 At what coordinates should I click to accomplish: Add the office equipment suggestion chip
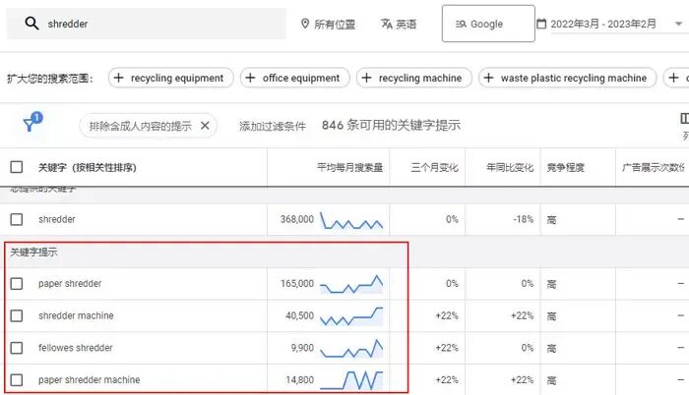click(x=293, y=78)
